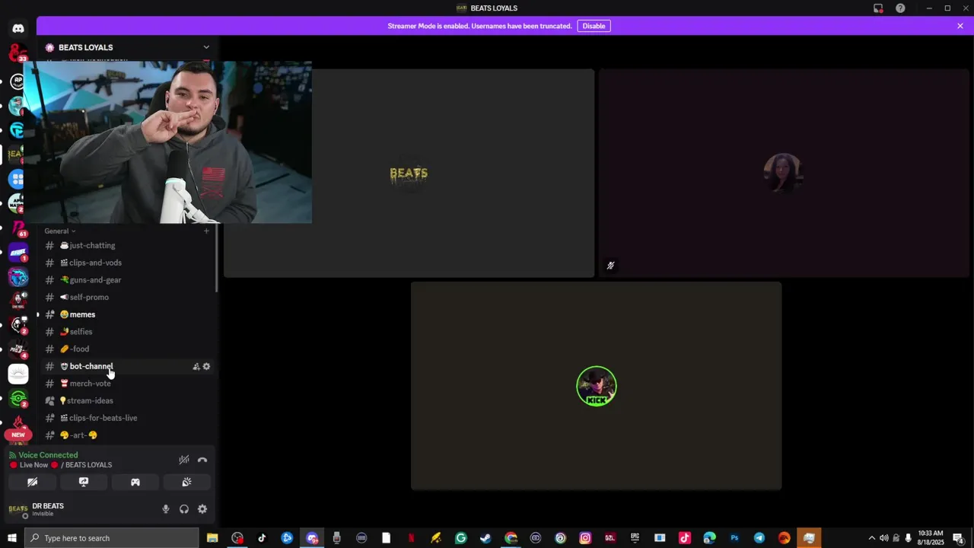The image size is (974, 548).
Task: Disable Streamer Mode via banner button
Action: point(594,26)
